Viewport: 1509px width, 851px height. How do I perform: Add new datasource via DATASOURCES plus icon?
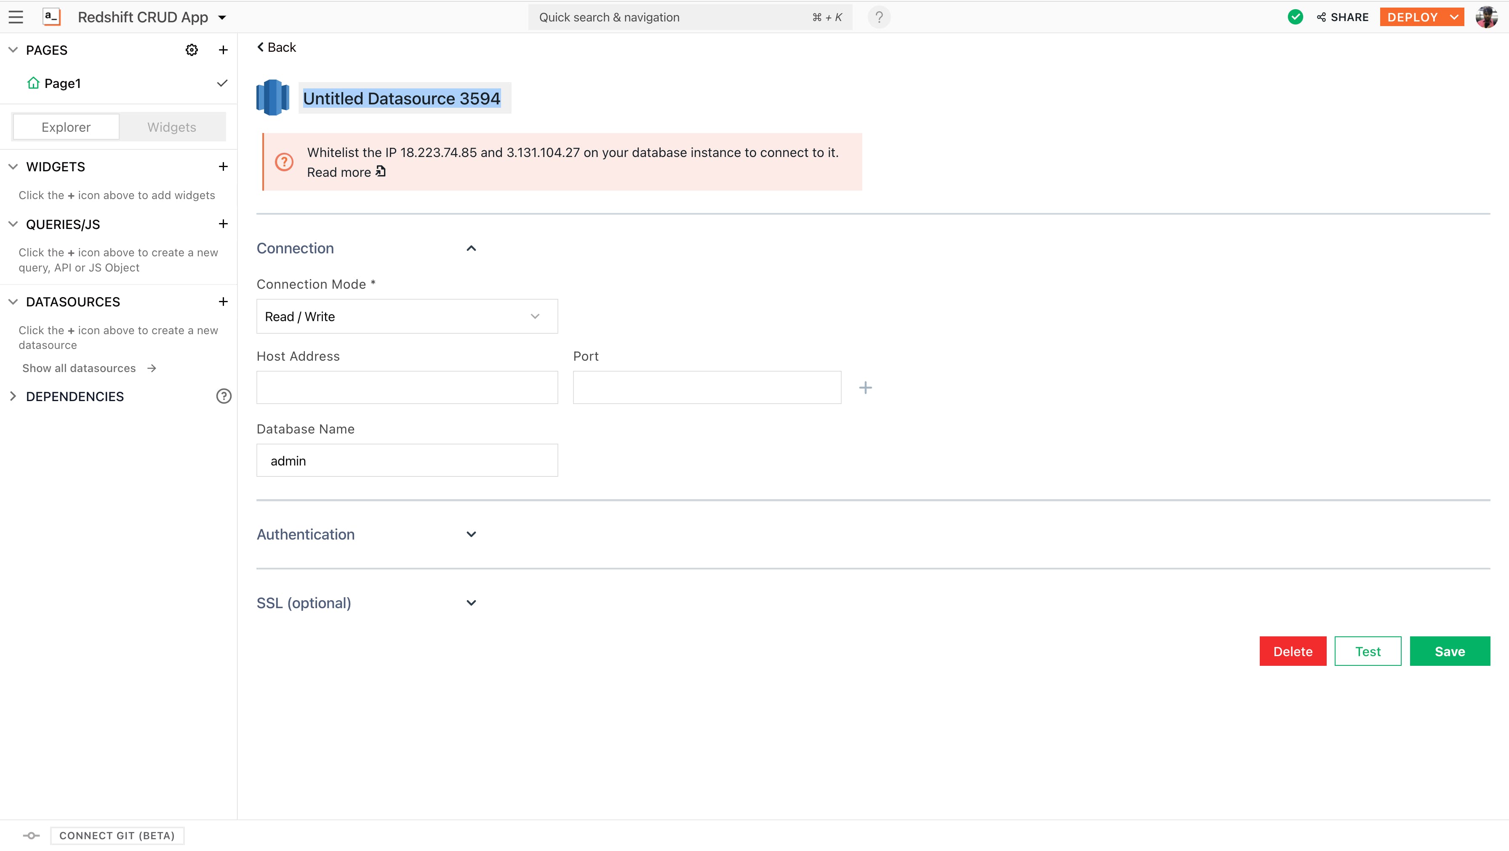coord(223,302)
